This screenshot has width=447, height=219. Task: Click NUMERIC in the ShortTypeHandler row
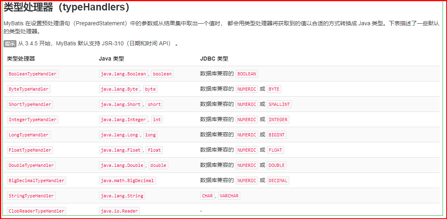click(247, 104)
